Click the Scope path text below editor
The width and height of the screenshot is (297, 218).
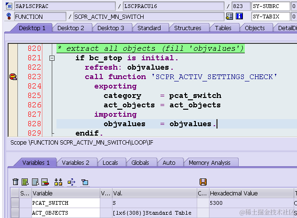click(x=81, y=143)
